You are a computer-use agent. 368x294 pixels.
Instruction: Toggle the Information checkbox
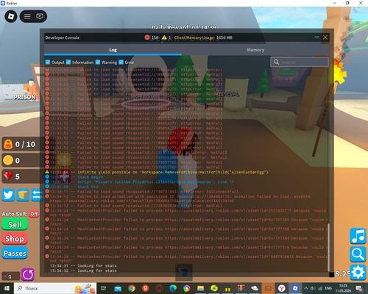(68, 62)
